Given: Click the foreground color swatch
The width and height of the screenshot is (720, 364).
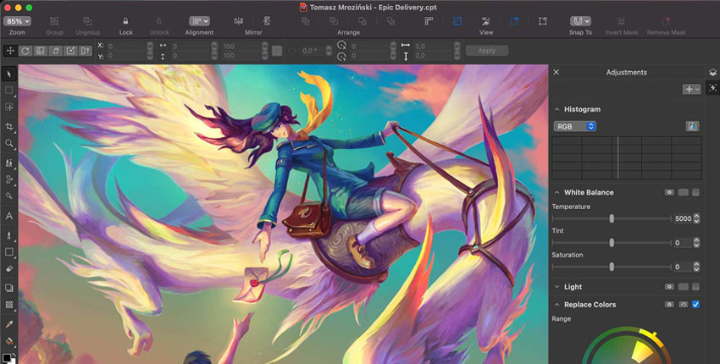Looking at the screenshot, I should tap(6, 358).
